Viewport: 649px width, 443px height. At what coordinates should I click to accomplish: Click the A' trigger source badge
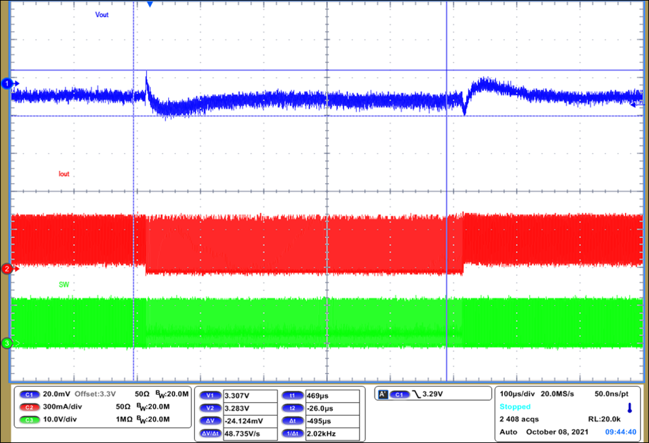coord(383,394)
